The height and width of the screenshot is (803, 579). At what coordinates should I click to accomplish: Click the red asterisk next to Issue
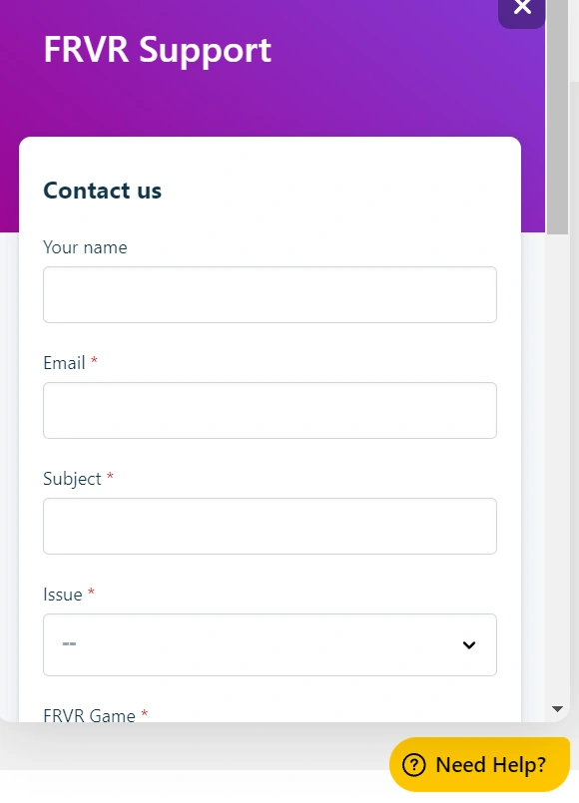coord(91,595)
